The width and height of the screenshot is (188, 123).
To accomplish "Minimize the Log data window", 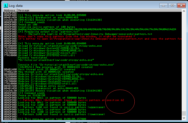I will (x=164, y=6).
